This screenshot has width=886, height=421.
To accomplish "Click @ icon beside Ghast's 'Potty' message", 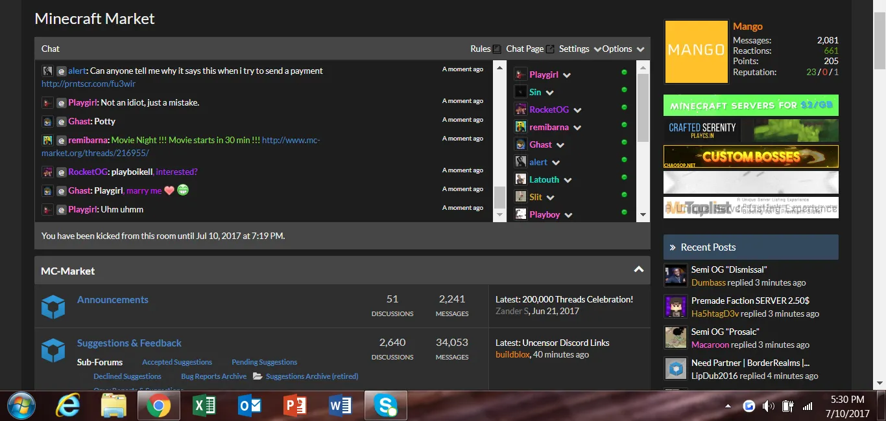I will click(x=61, y=122).
